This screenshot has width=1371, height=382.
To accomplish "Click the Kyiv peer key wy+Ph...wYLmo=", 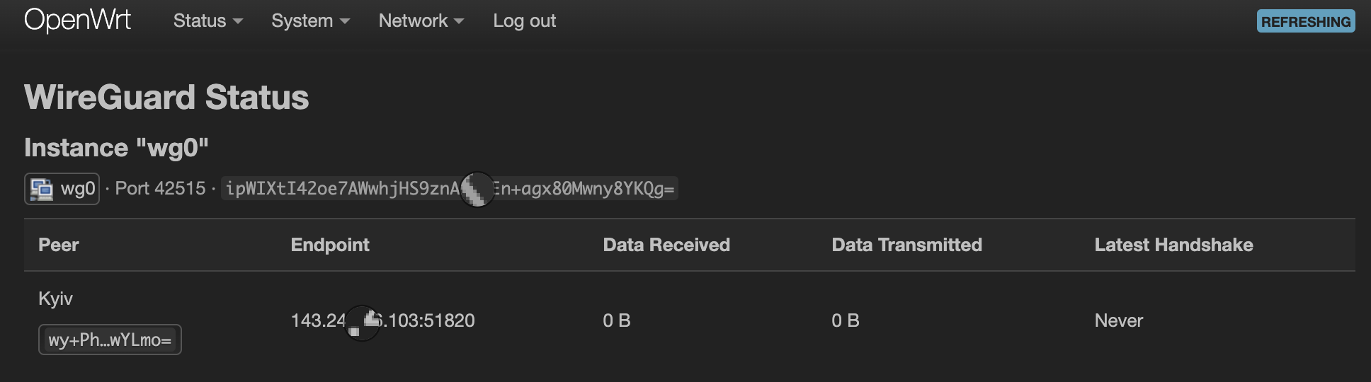I will 110,340.
